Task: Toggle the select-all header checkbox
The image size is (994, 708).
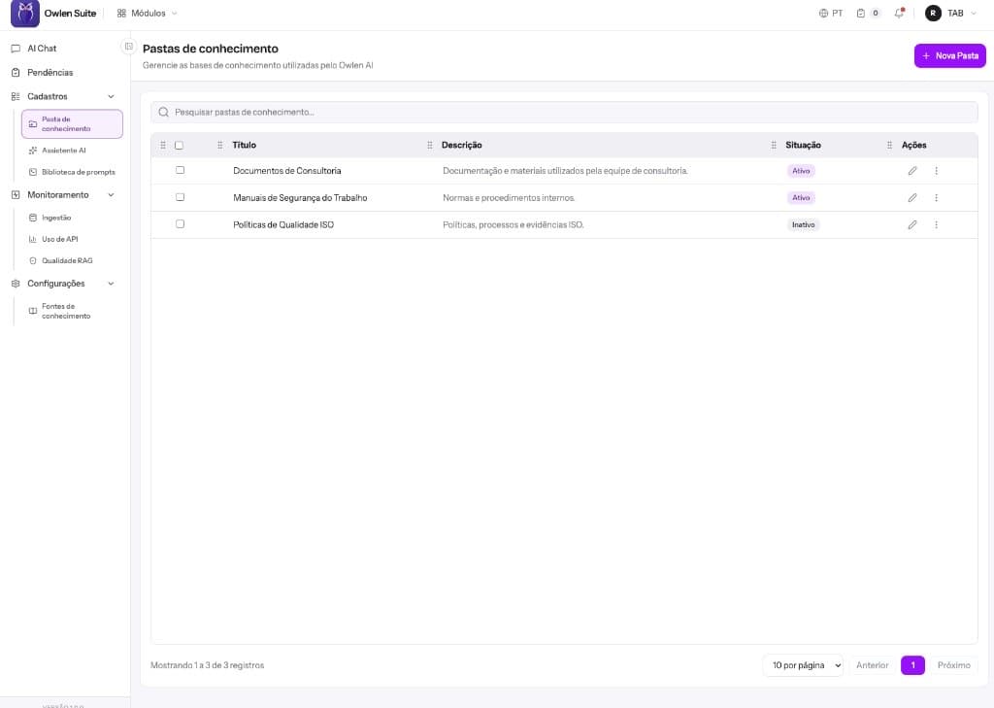Action: (x=179, y=146)
